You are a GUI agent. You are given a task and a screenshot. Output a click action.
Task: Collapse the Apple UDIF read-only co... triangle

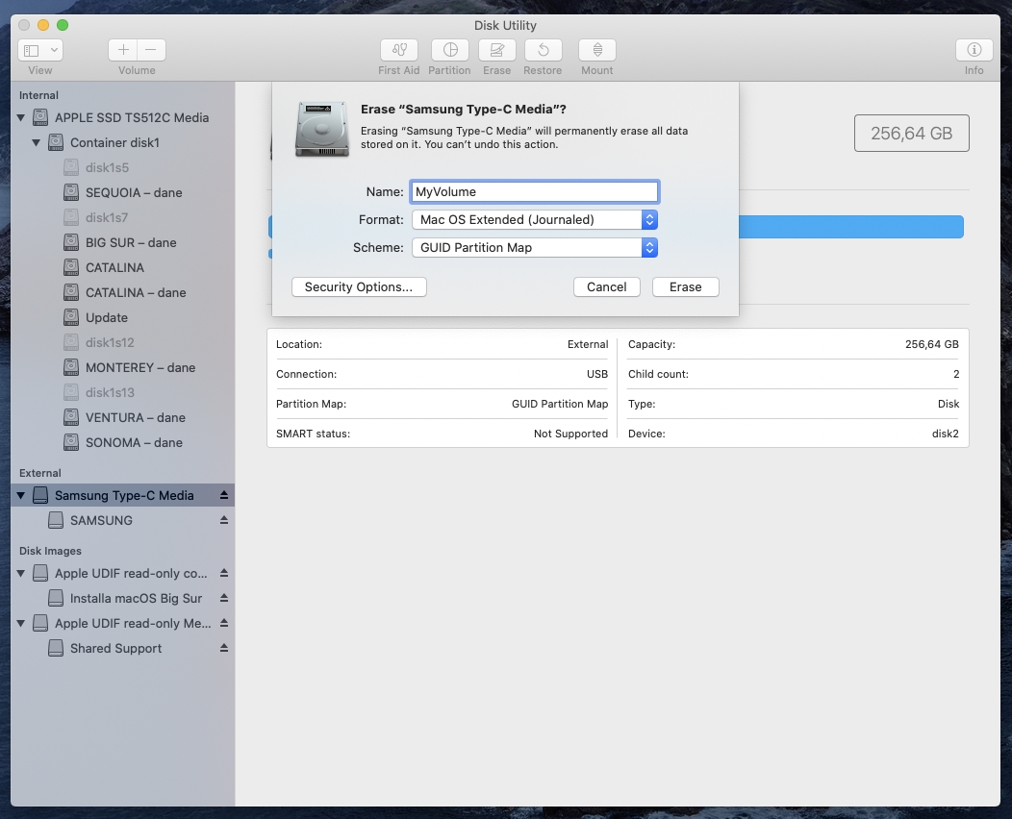tap(20, 573)
